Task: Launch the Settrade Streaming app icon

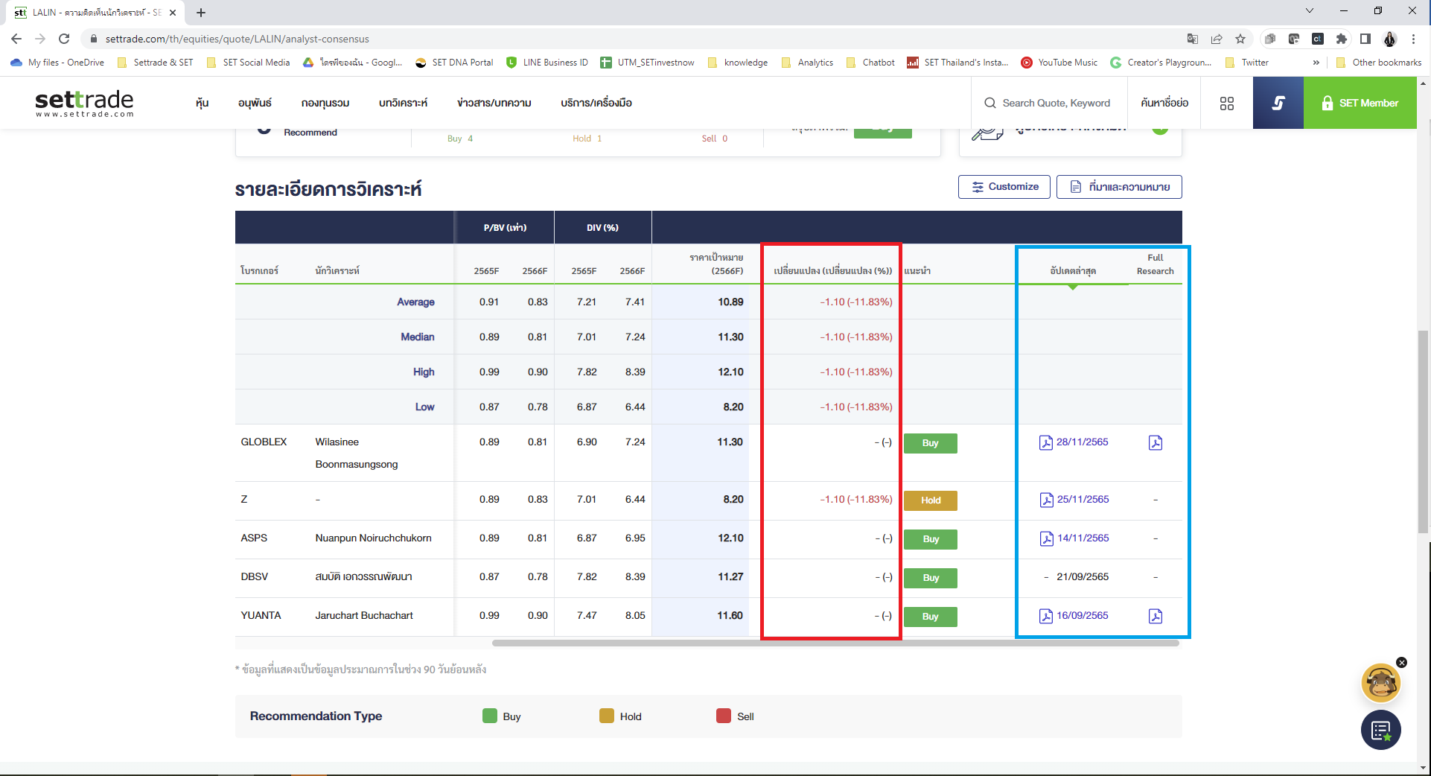Action: click(1278, 103)
